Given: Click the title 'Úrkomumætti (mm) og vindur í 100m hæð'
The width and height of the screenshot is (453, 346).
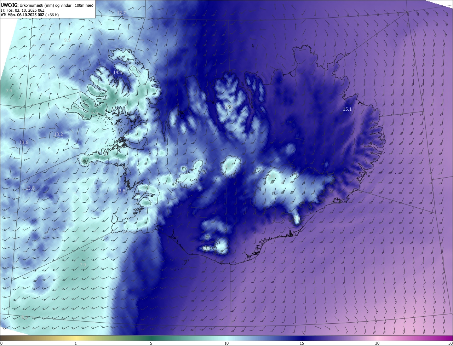Looking at the screenshot, I should coord(56,5).
